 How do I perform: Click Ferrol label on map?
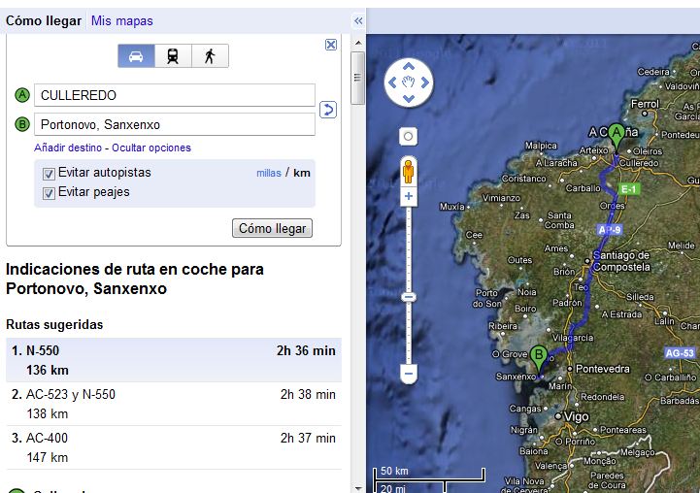645,104
